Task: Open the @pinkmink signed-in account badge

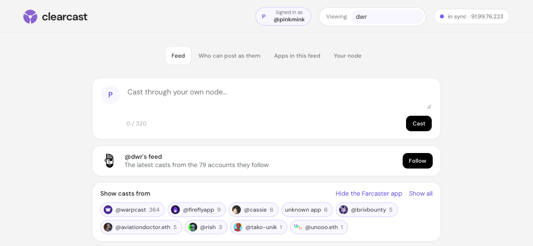Action: [x=283, y=16]
